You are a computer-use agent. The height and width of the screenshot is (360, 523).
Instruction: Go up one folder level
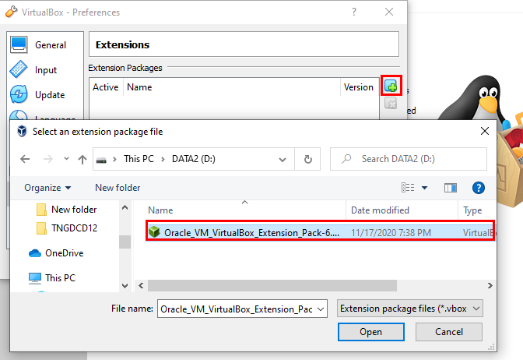(82, 159)
